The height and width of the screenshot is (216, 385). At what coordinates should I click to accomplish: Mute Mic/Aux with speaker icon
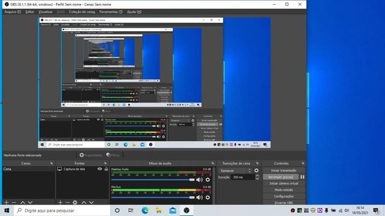click(199, 197)
